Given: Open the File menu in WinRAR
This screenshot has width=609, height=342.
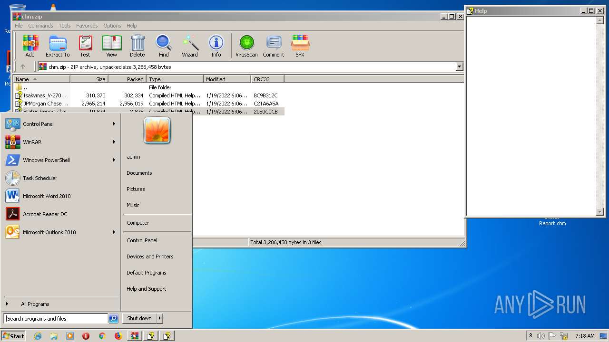Looking at the screenshot, I should click(x=19, y=26).
